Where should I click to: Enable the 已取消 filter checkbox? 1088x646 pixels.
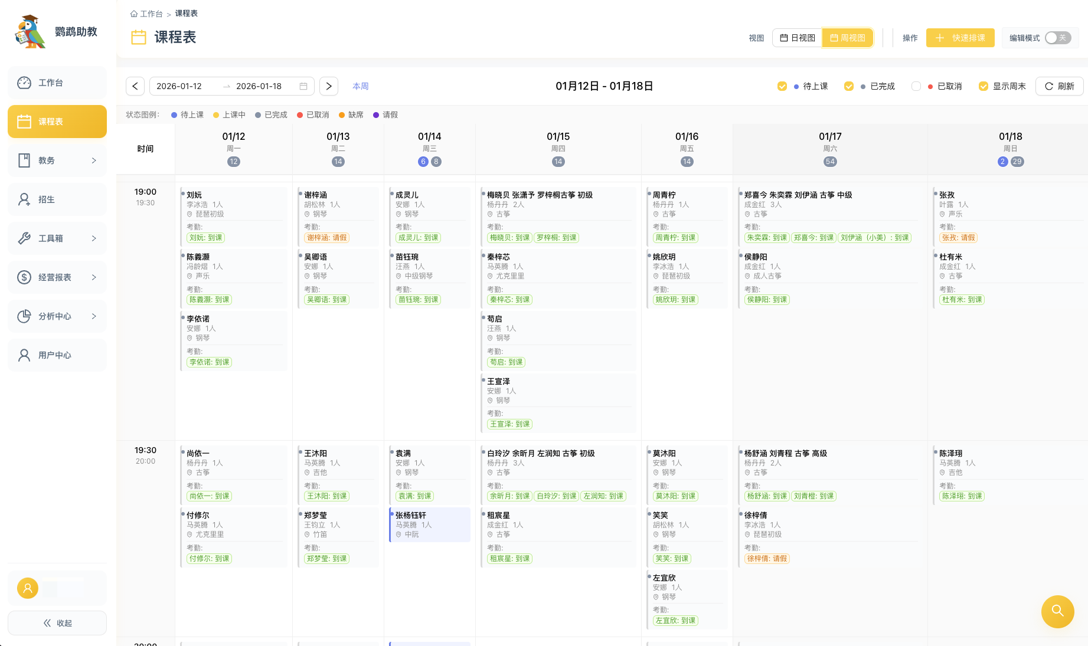coord(916,86)
